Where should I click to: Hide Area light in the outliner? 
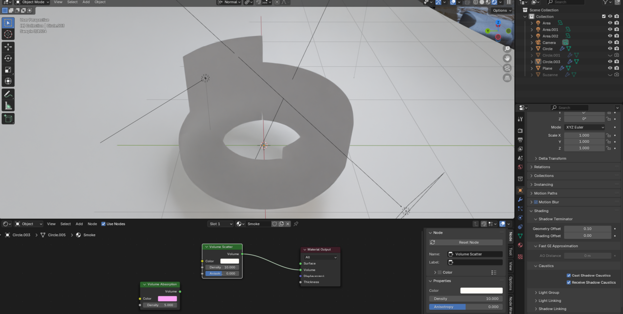(610, 23)
